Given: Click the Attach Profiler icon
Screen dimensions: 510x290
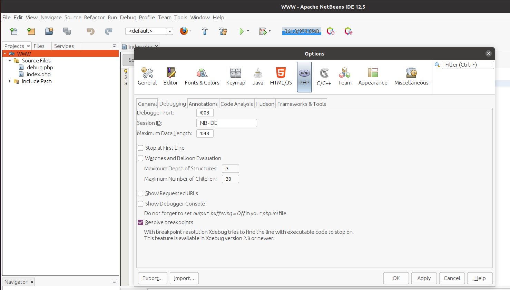Looking at the screenshot, I should [349, 31].
